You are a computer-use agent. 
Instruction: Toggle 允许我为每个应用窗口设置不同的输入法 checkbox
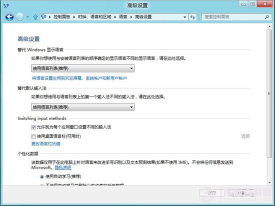[x=33, y=127]
